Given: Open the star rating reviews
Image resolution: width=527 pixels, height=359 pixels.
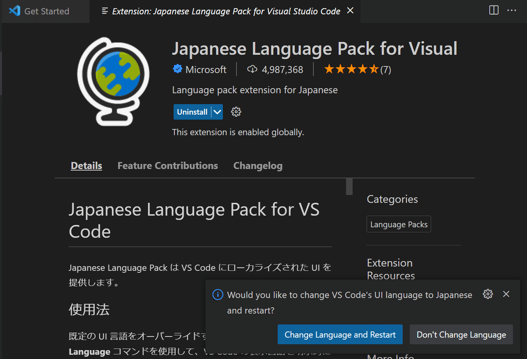Looking at the screenshot, I should click(357, 69).
